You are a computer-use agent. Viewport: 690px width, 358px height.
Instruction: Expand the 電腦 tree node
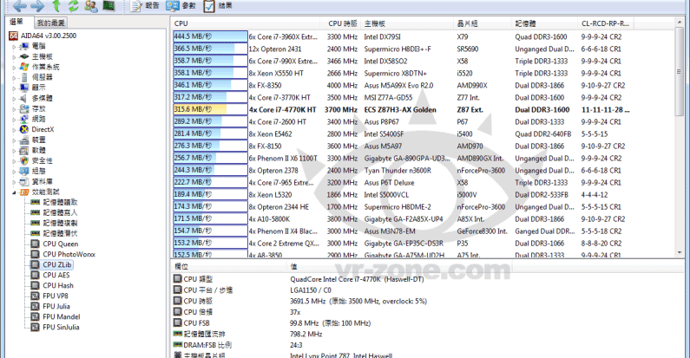click(14, 46)
